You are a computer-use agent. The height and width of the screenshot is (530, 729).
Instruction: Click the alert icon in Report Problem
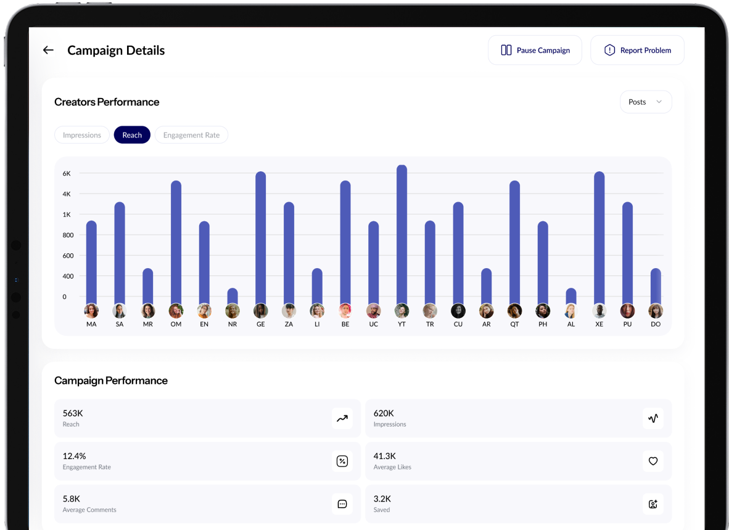609,51
